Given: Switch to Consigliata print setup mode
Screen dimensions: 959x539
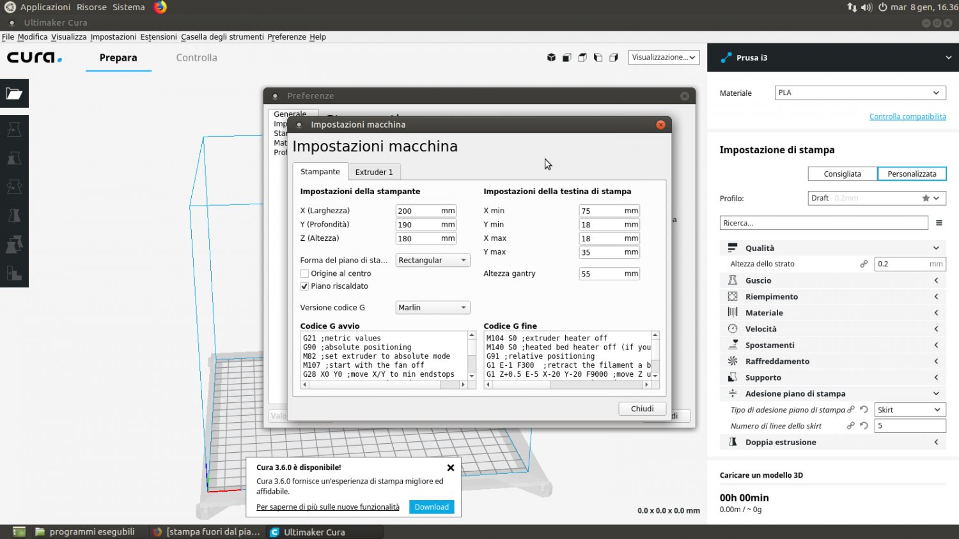Looking at the screenshot, I should click(x=842, y=174).
